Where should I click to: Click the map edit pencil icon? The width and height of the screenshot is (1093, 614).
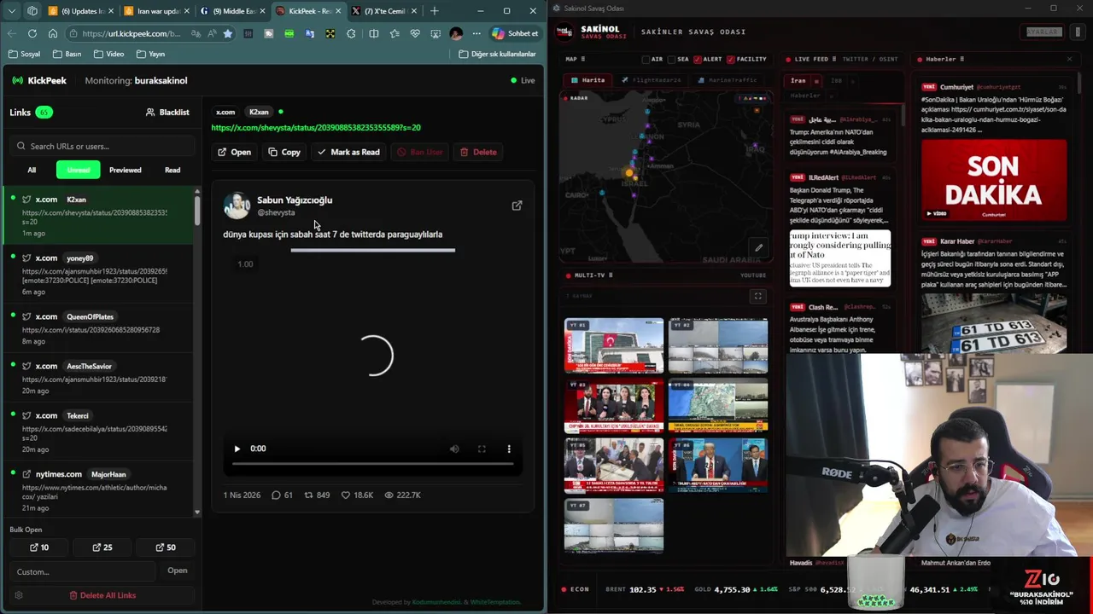[x=758, y=248]
